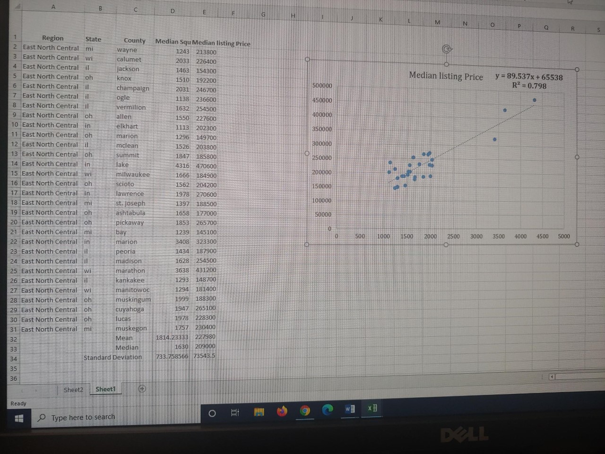Screen dimensions: 605x454
Task: Select row 32 header
Action: (13, 339)
